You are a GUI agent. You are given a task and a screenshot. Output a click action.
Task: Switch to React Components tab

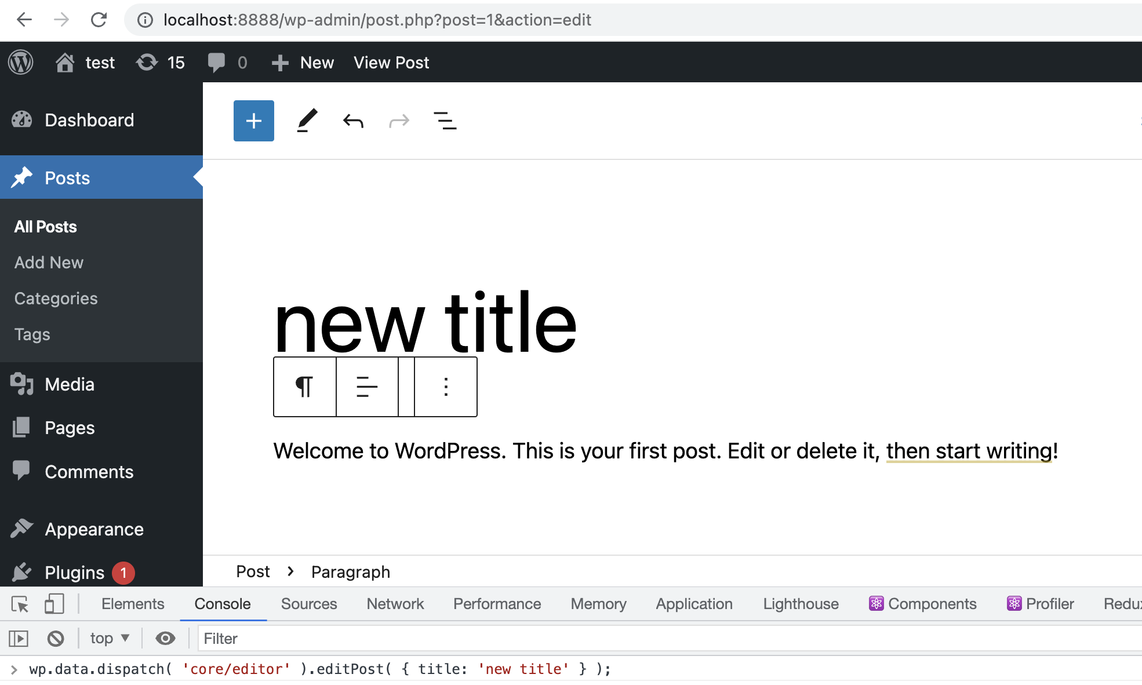tap(923, 604)
